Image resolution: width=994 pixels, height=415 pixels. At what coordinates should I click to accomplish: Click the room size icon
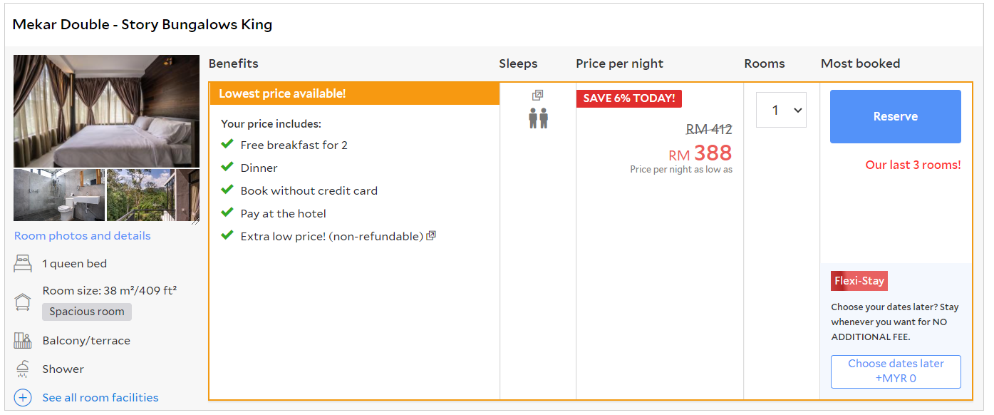tap(23, 302)
